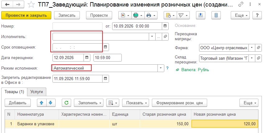This screenshot has width=264, height=133.
Task: Open the reports icon dropdown in the toolbar
Action: click(125, 15)
